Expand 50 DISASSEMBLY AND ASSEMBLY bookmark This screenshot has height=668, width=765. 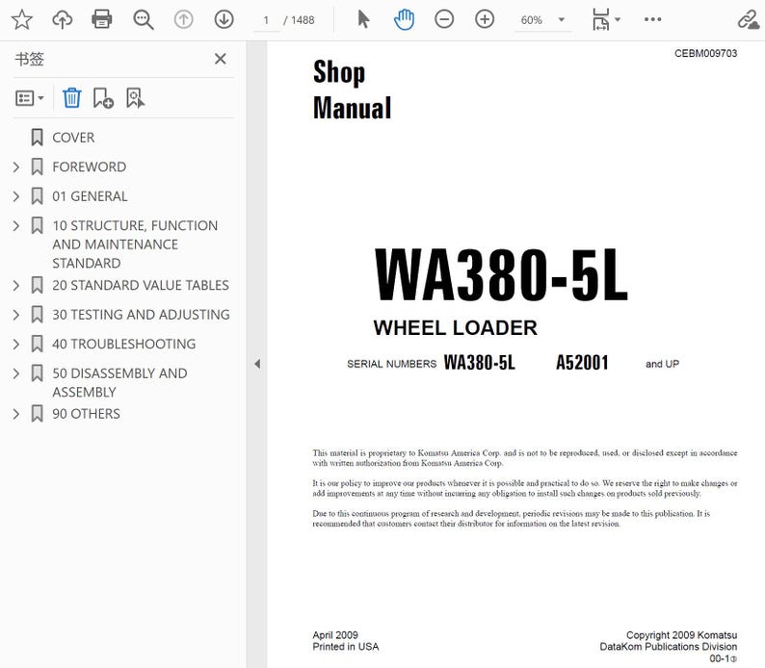click(x=16, y=373)
